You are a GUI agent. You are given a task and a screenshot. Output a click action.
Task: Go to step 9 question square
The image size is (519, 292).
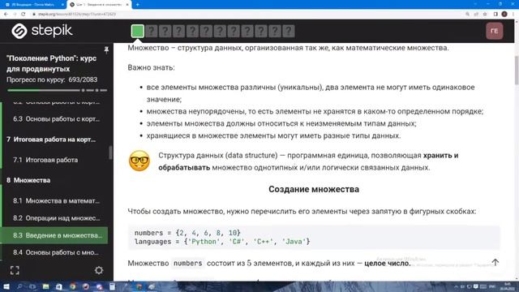tap(247, 31)
